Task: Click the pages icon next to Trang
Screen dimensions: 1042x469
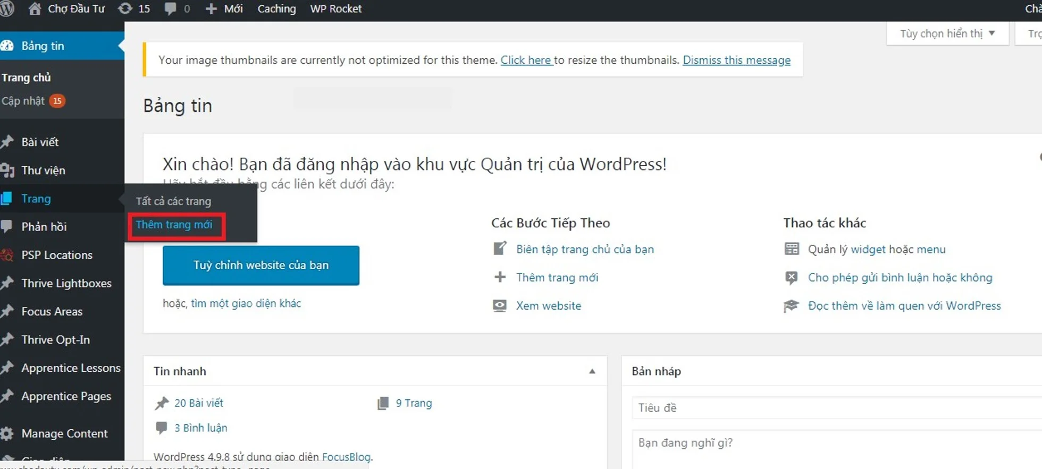Action: [6, 198]
